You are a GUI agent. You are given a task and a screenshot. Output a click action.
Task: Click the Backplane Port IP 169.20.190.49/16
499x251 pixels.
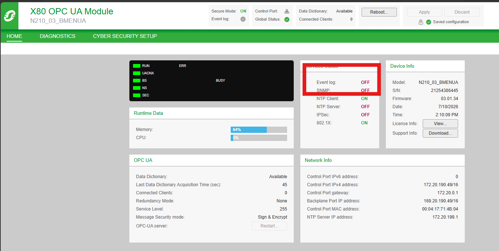pos(441,201)
